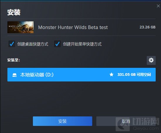
Task: Click the Monster Hunter Wilds game thumbnail
Action: [20, 27]
